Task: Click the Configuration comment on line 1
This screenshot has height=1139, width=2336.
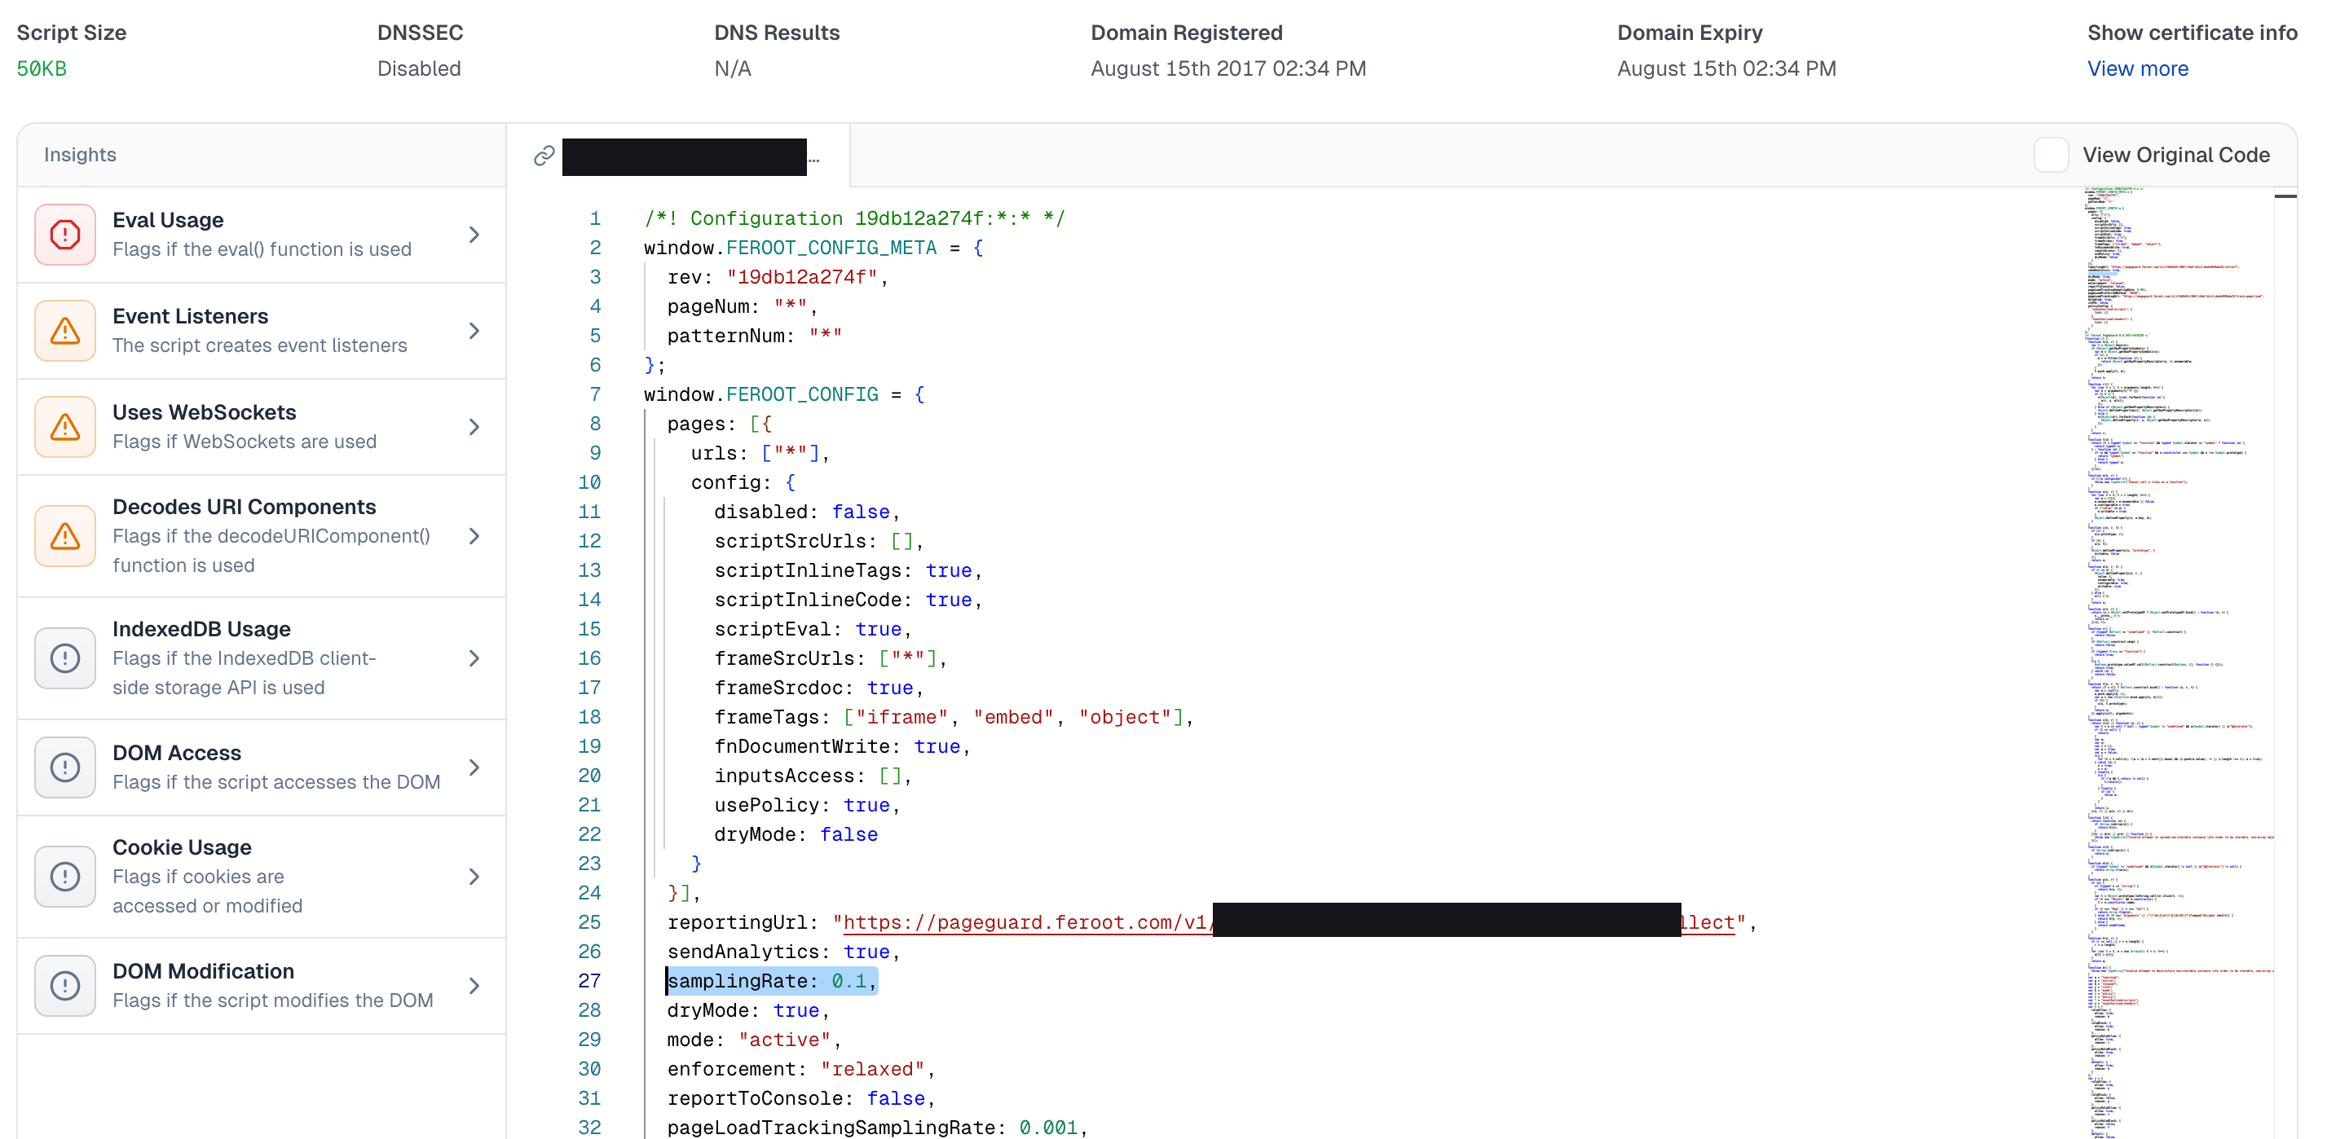Action: 854,218
